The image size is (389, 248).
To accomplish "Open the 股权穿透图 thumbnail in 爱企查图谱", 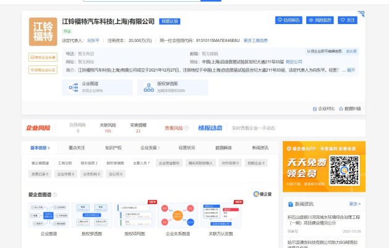I will (92, 215).
